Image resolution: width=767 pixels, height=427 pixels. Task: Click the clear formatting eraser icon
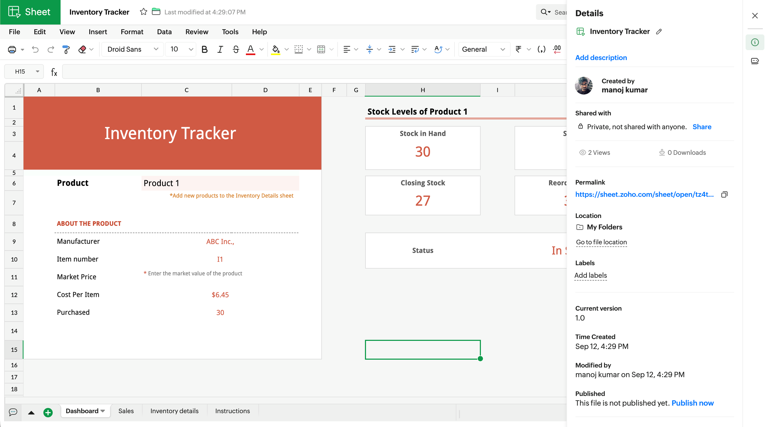(82, 49)
